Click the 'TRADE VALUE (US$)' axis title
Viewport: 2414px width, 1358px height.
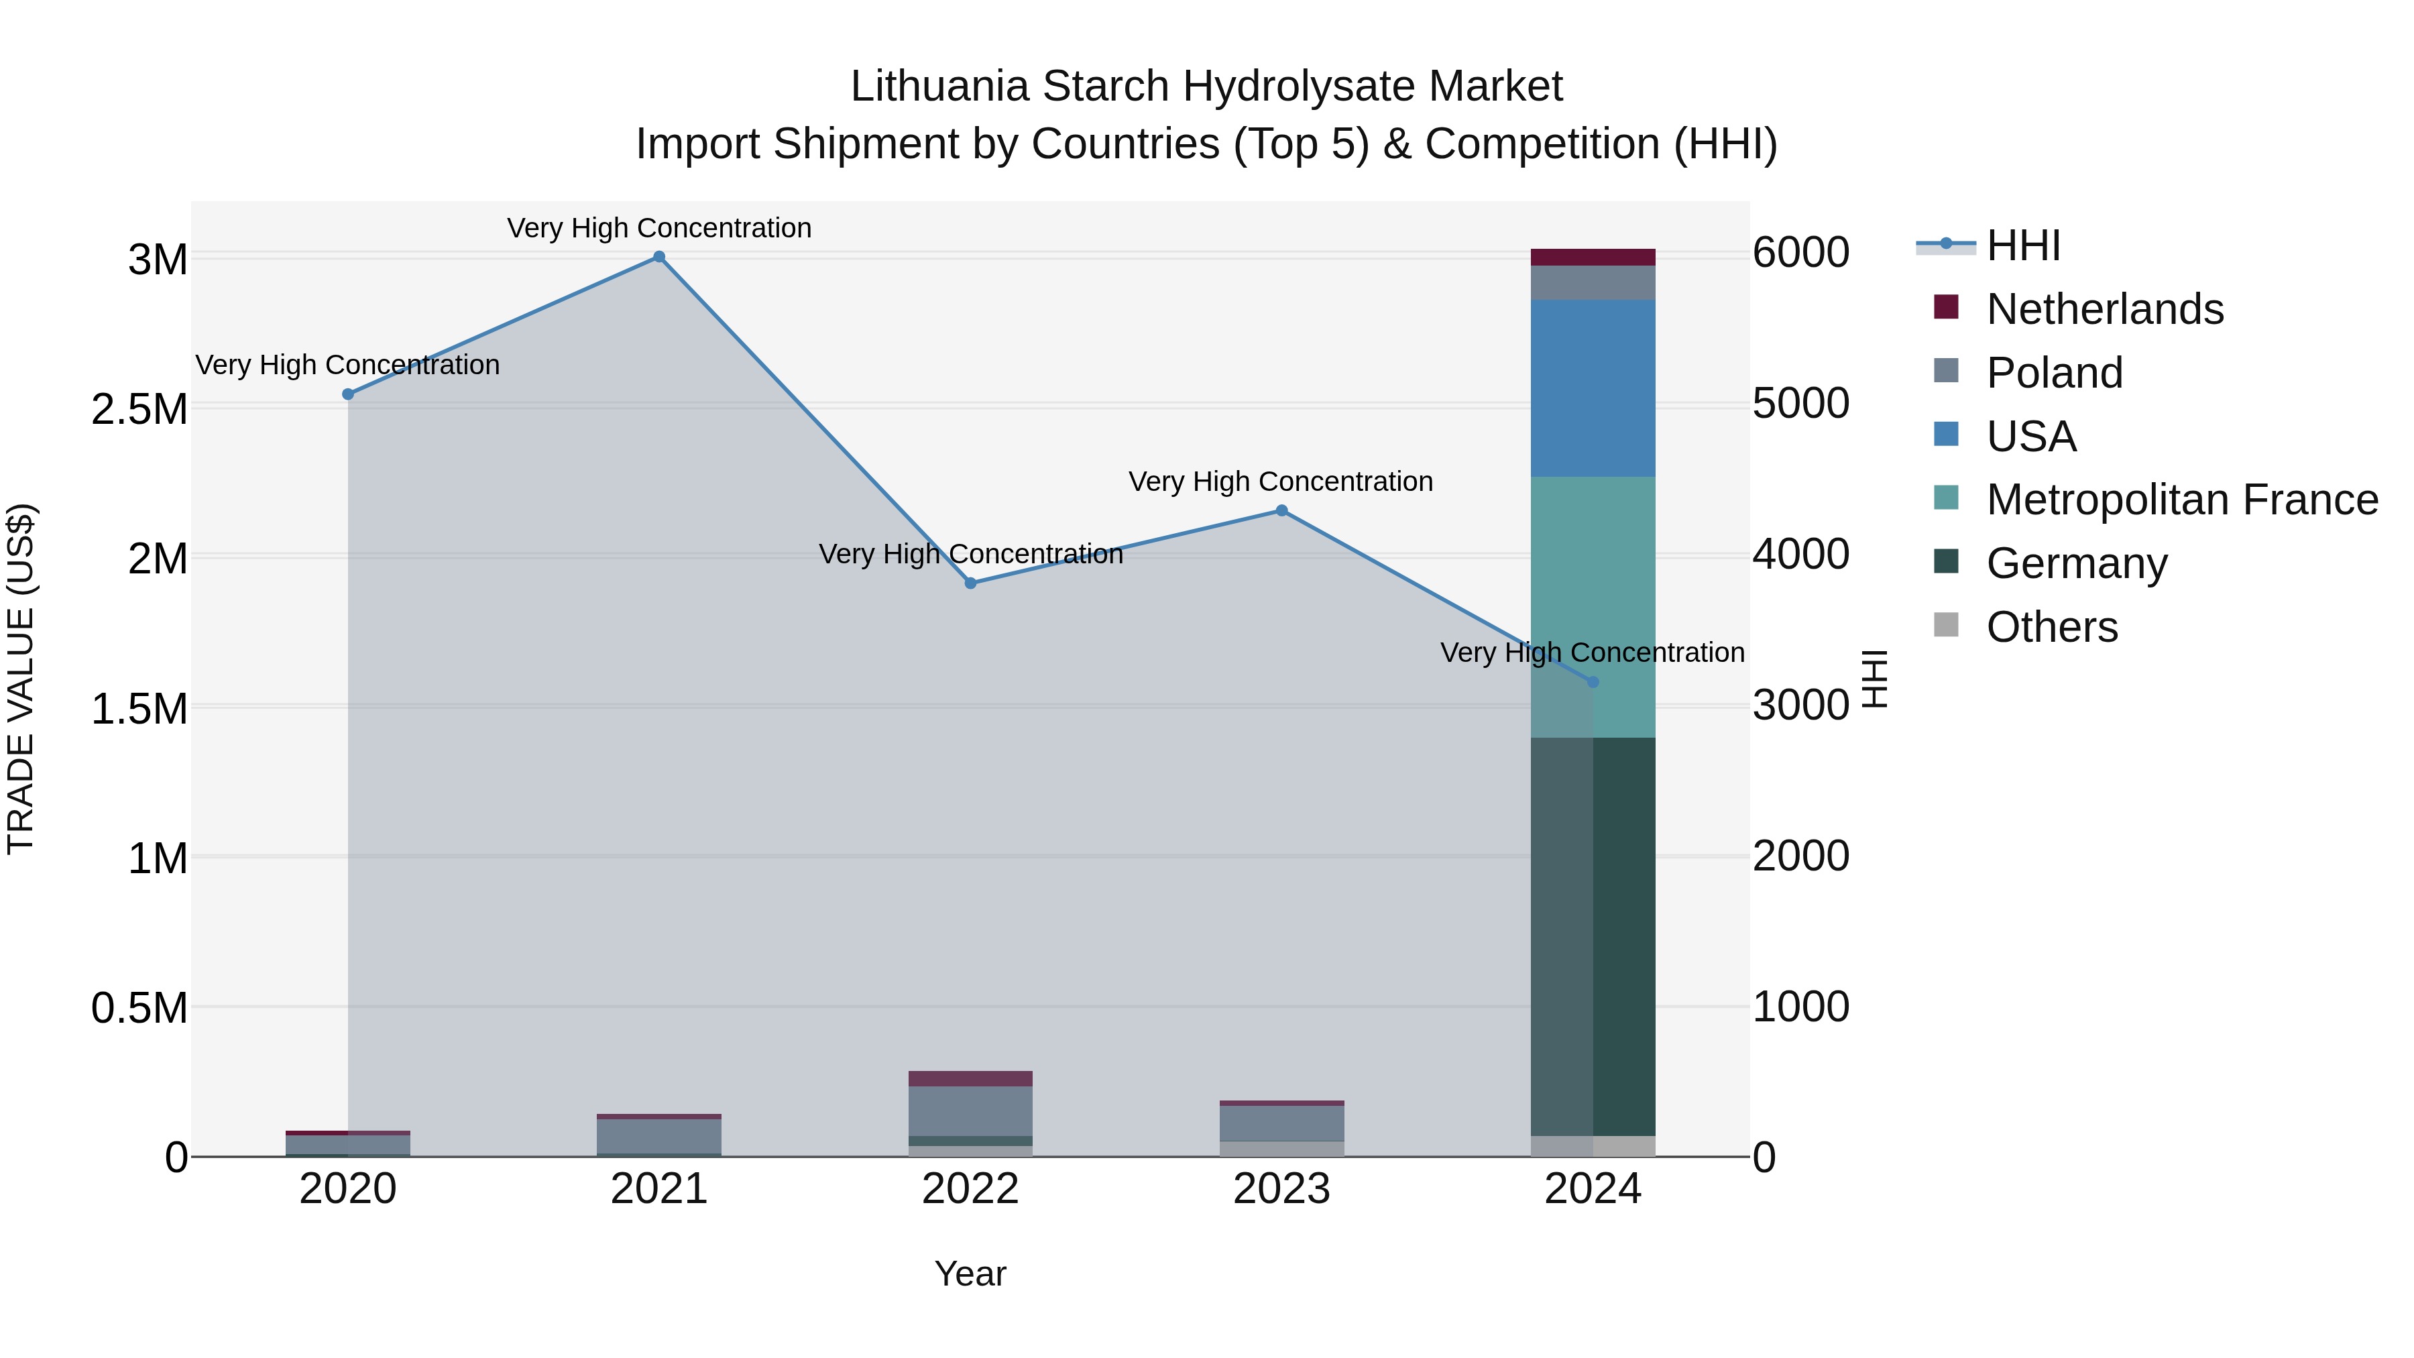[21, 679]
